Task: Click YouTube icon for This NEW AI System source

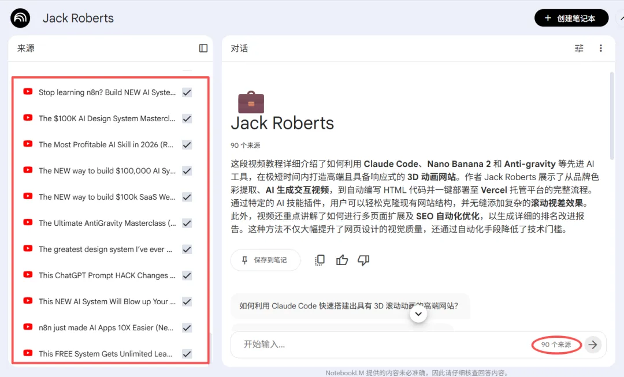Action: 28,301
